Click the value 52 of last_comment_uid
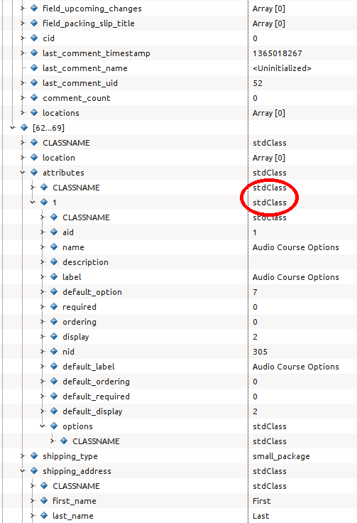 coord(258,83)
